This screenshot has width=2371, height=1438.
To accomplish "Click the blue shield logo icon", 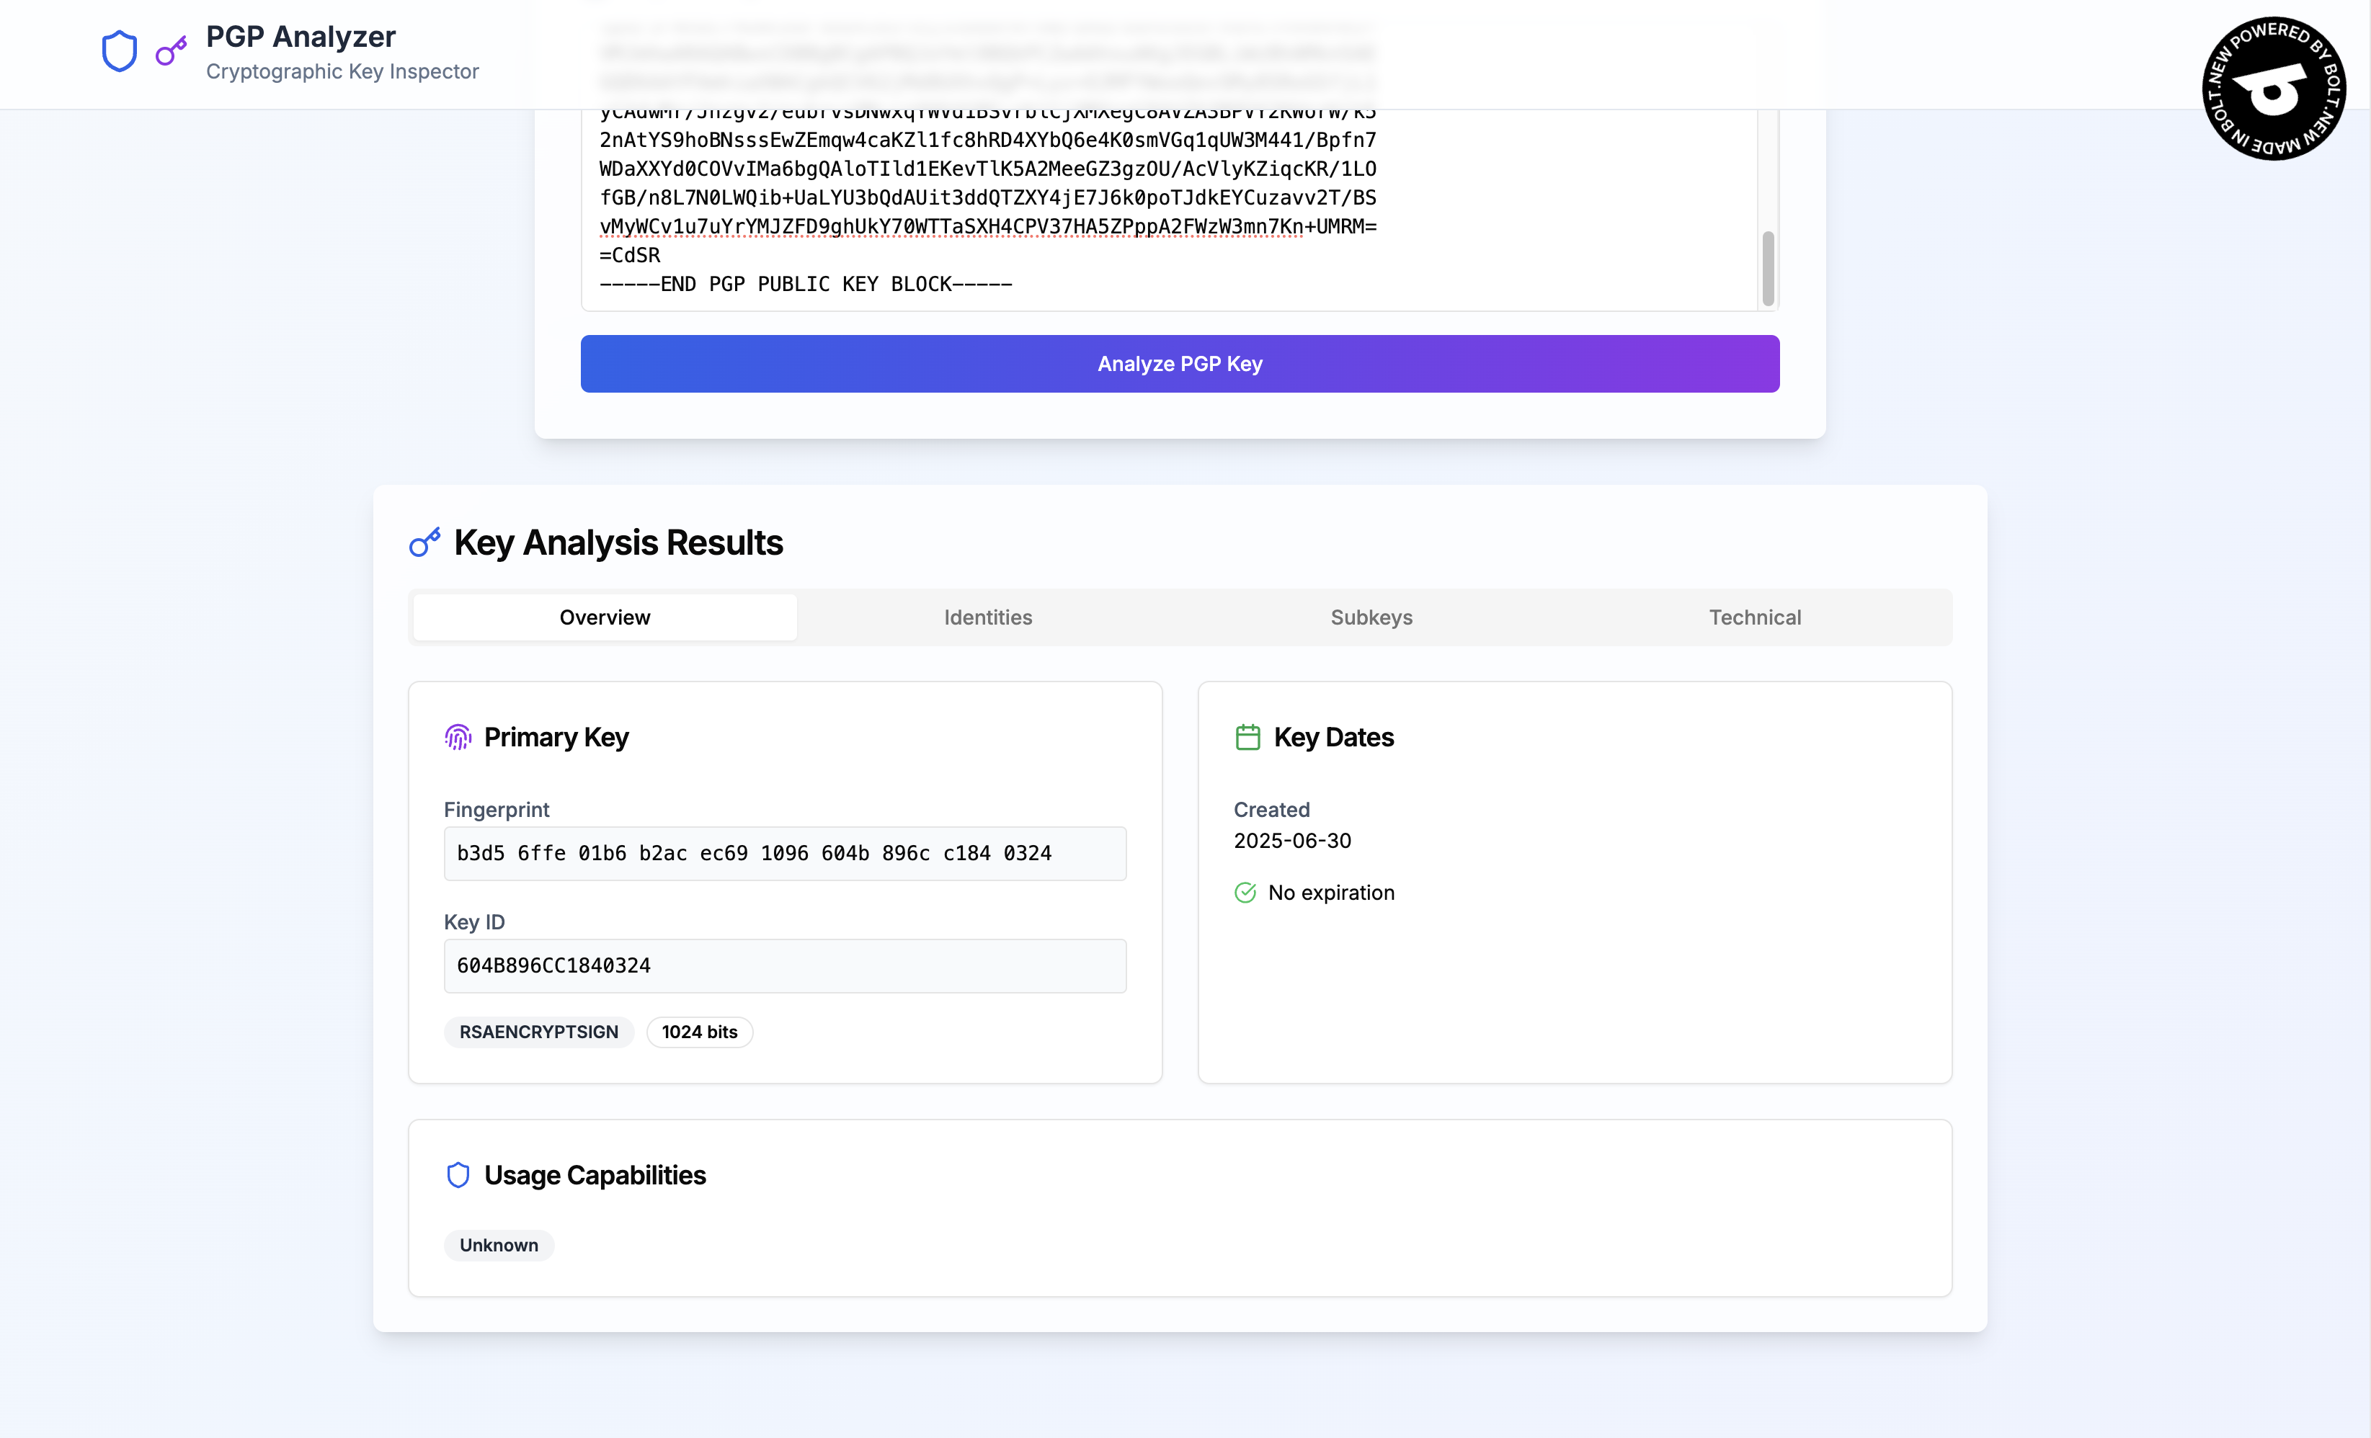I will point(120,51).
